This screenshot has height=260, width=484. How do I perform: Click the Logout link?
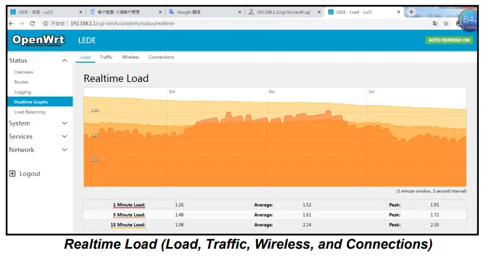[x=30, y=174]
